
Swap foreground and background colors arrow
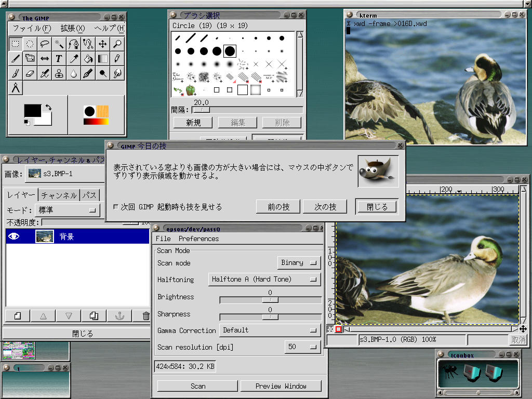(x=48, y=107)
